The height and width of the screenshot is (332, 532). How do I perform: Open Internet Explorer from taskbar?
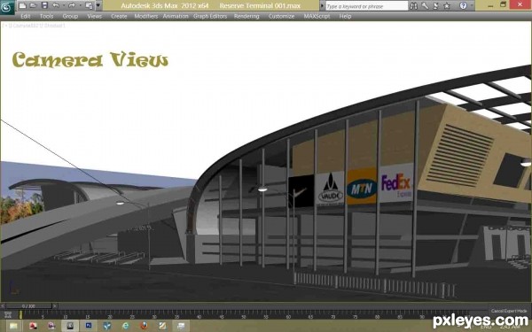pyautogui.click(x=126, y=326)
